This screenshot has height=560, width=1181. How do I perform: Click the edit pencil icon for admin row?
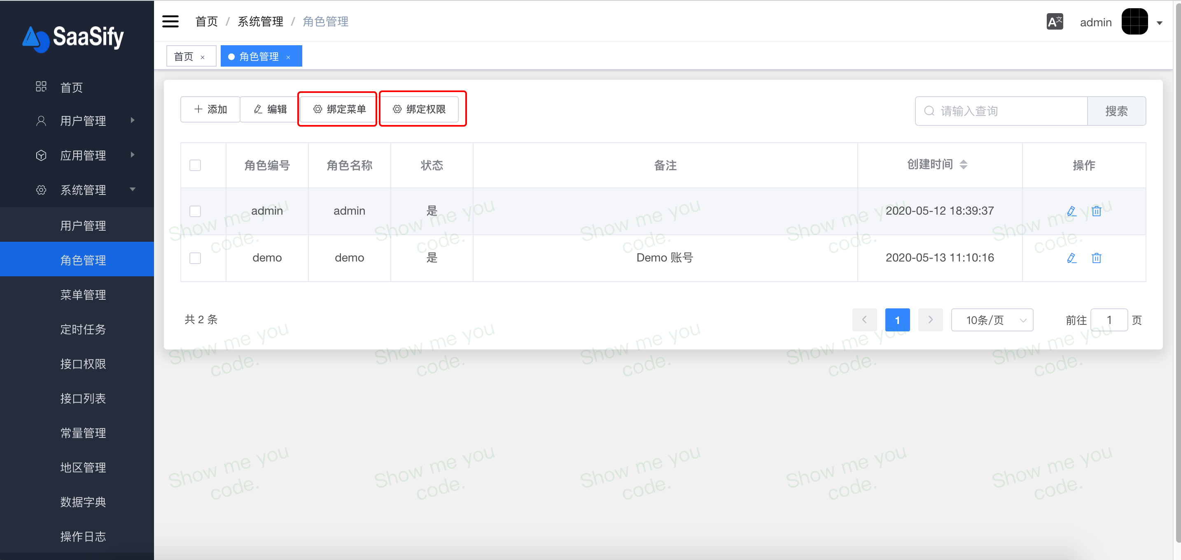coord(1071,211)
